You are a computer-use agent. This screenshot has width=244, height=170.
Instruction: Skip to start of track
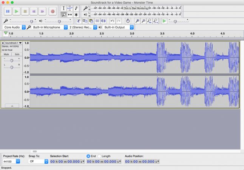coord(34,11)
